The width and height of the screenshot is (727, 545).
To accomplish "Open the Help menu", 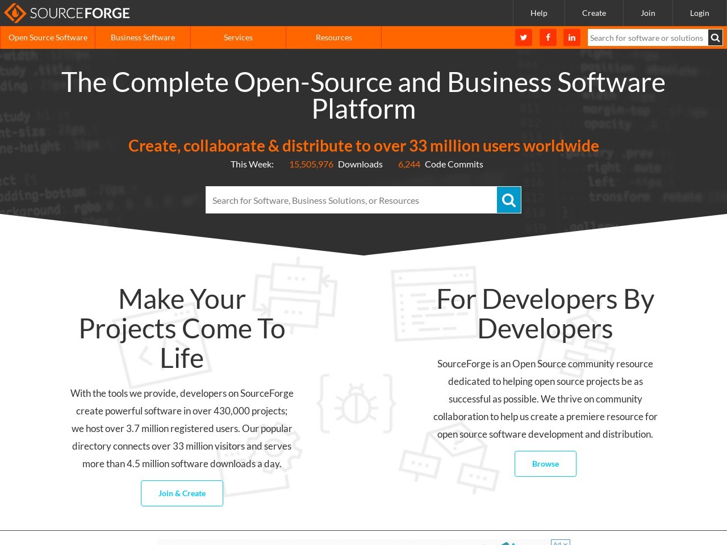I will pyautogui.click(x=539, y=13).
